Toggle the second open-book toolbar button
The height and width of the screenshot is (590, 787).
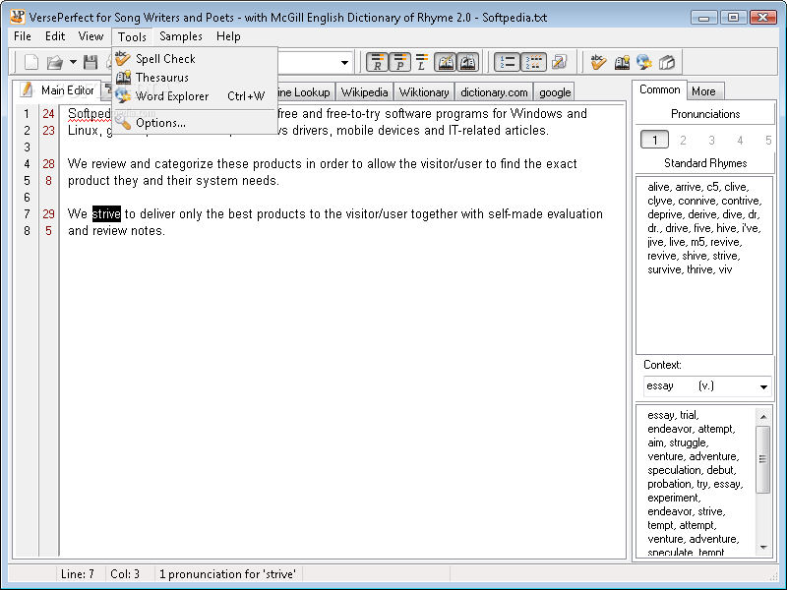click(x=467, y=62)
